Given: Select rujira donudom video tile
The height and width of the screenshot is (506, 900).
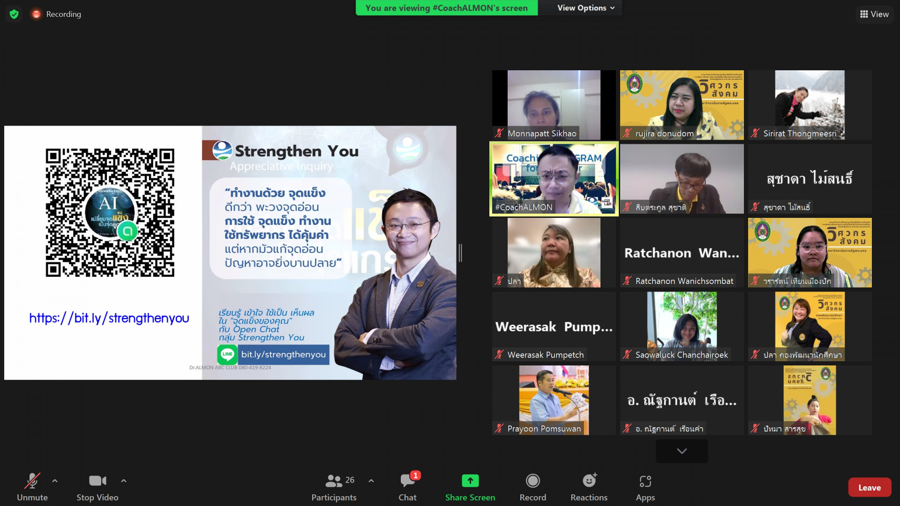Looking at the screenshot, I should coord(682,105).
